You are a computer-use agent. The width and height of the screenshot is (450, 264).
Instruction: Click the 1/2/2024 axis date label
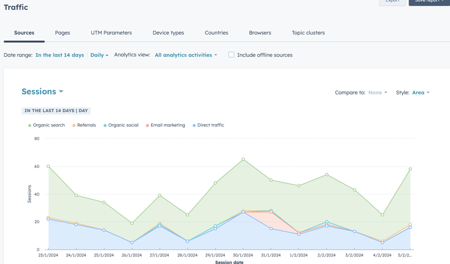tap(299, 255)
